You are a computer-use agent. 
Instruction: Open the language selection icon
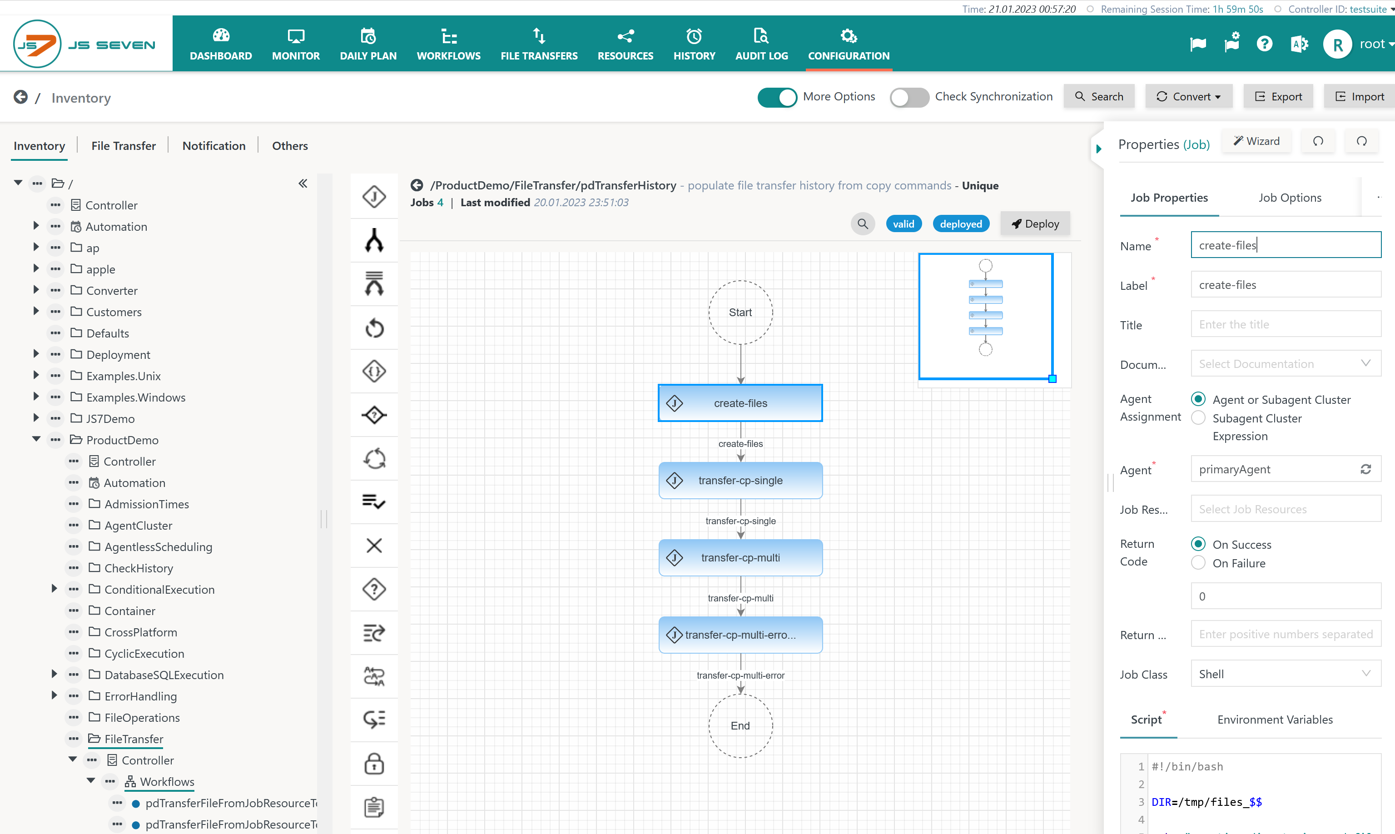(x=1299, y=44)
